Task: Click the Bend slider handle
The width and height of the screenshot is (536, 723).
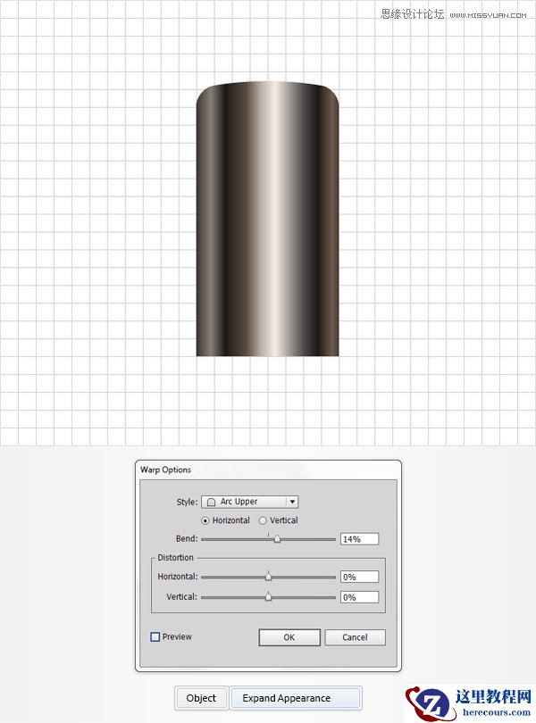Action: coord(277,539)
